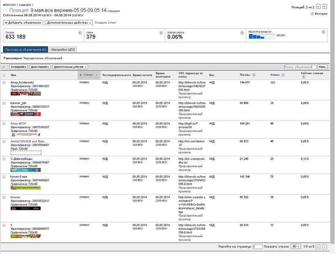Click into Поиск объявлений search field
Screen dimensions: 335x254
300,67
